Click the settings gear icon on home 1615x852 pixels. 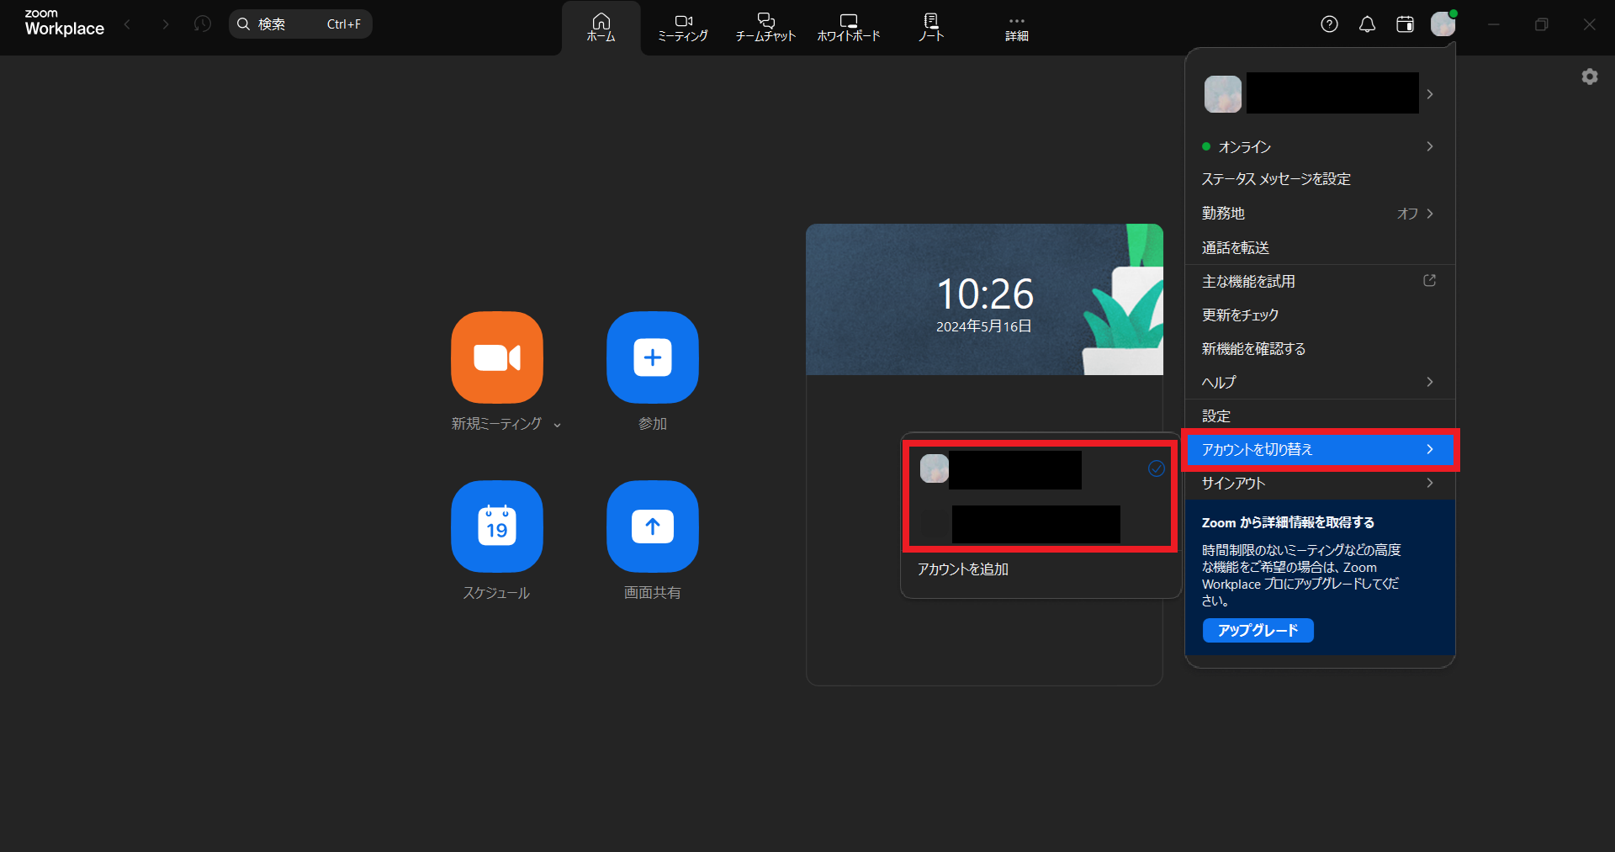pyautogui.click(x=1589, y=77)
